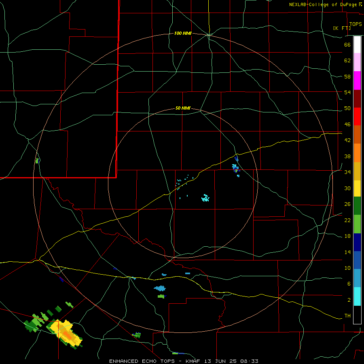Click the legend value 10
This screenshot has width=364, height=364.
coord(347,268)
